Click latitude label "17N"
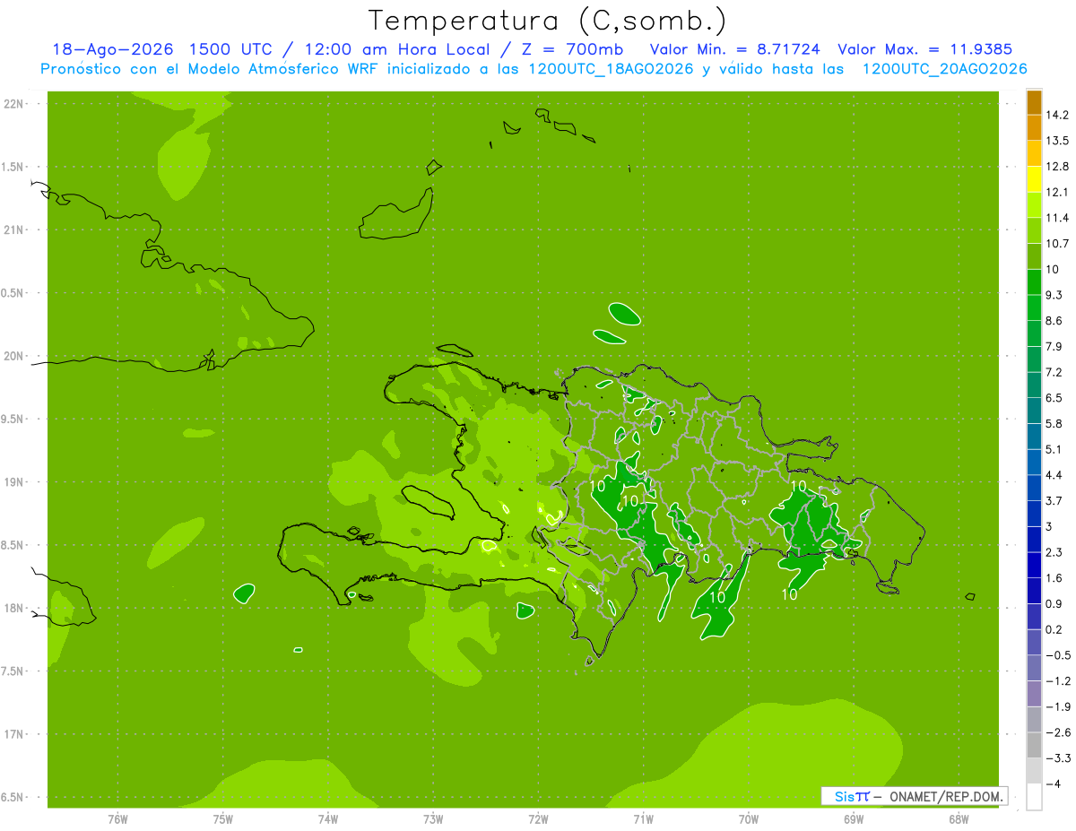Image resolution: width=1076 pixels, height=831 pixels. [14, 735]
